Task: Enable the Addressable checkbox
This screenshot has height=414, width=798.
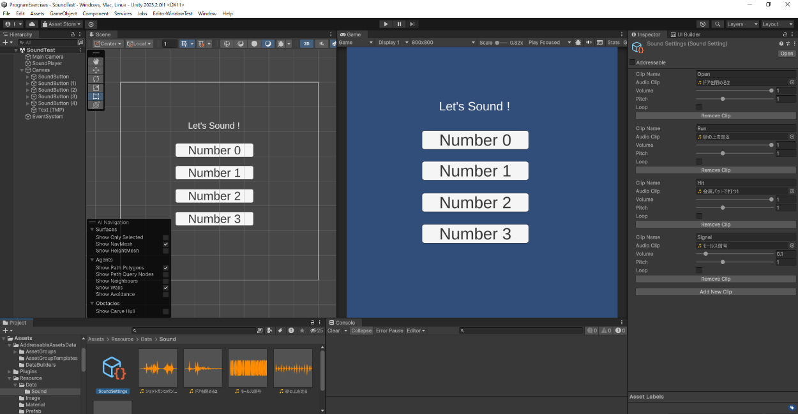Action: coord(632,63)
